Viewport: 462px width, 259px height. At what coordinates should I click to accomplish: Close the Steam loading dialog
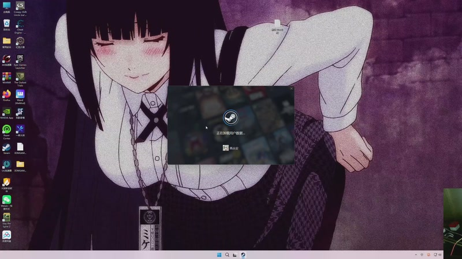click(x=291, y=89)
